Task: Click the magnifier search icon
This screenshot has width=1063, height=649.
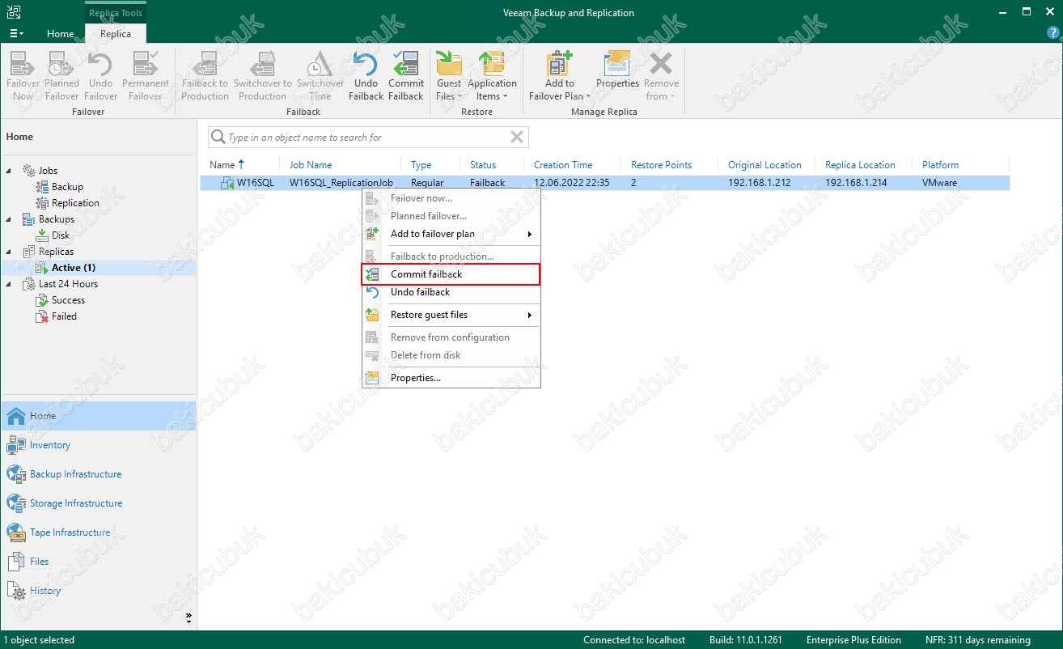Action: point(218,138)
